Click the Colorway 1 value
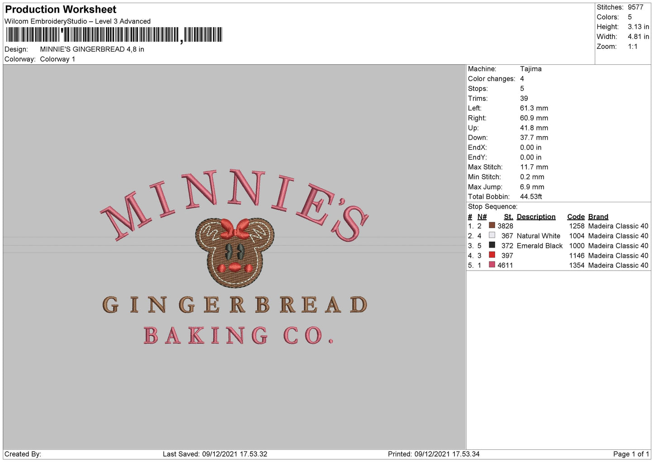Viewport: 654px width, 462px height. pos(57,59)
